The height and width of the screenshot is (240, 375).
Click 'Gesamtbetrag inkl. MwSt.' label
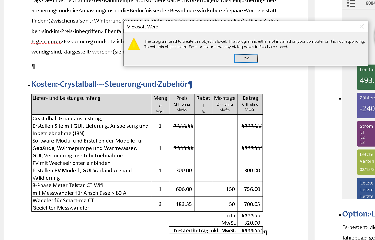[205, 231]
